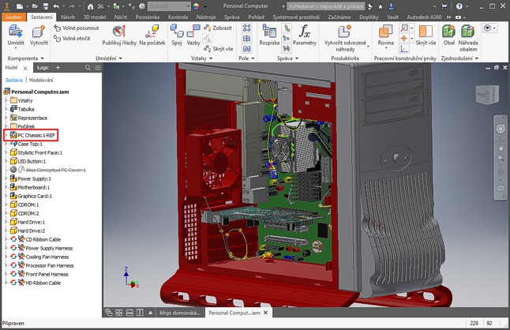Click the Rozpiska bill of materials icon
Image resolution: width=510 pixels, height=330 pixels.
pyautogui.click(x=268, y=36)
